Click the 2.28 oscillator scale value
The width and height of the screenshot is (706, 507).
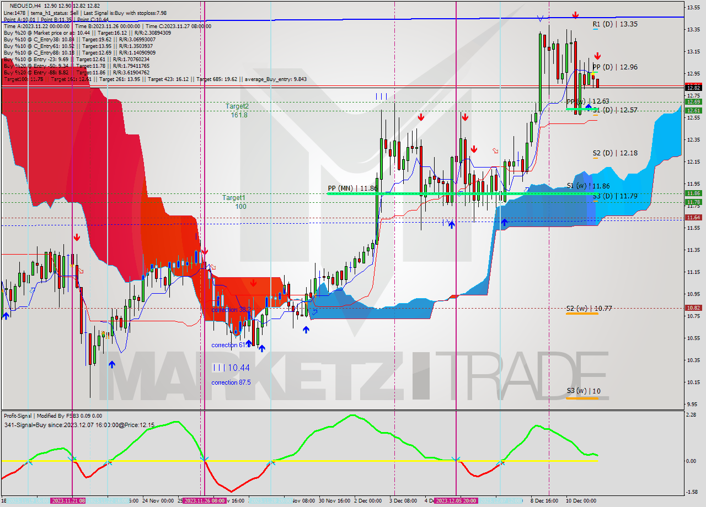692,416
